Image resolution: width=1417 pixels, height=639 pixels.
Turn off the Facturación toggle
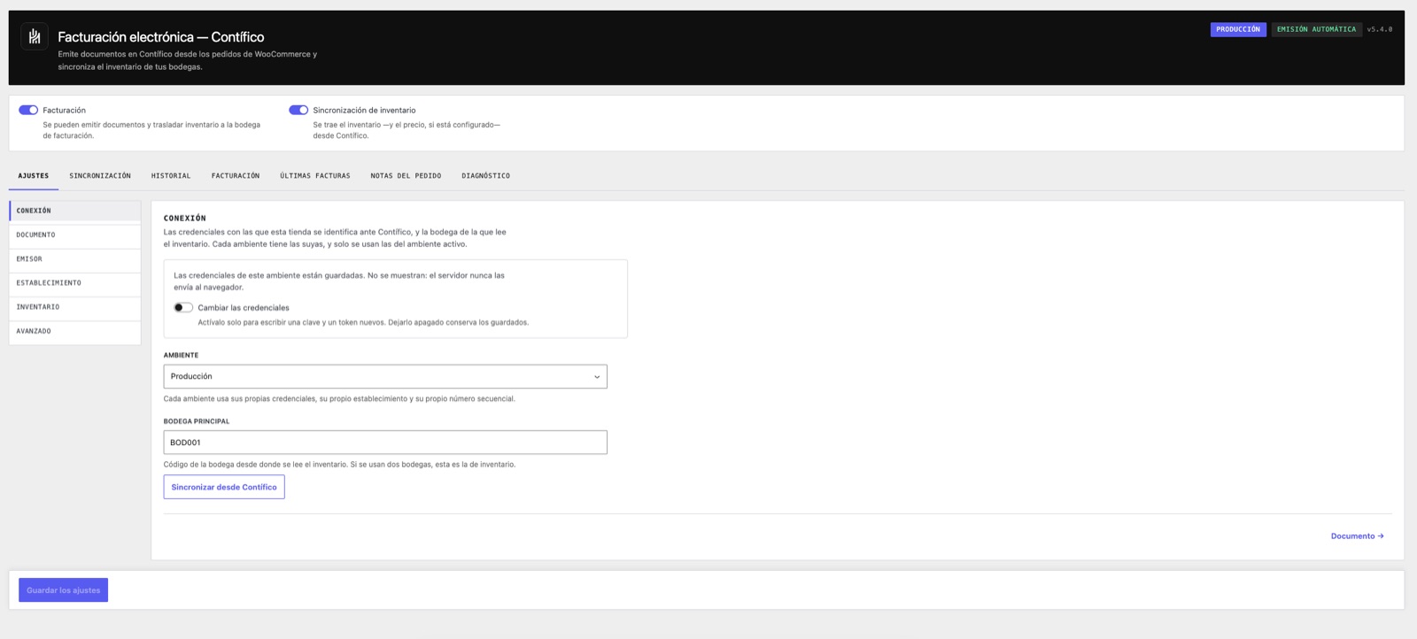point(28,111)
